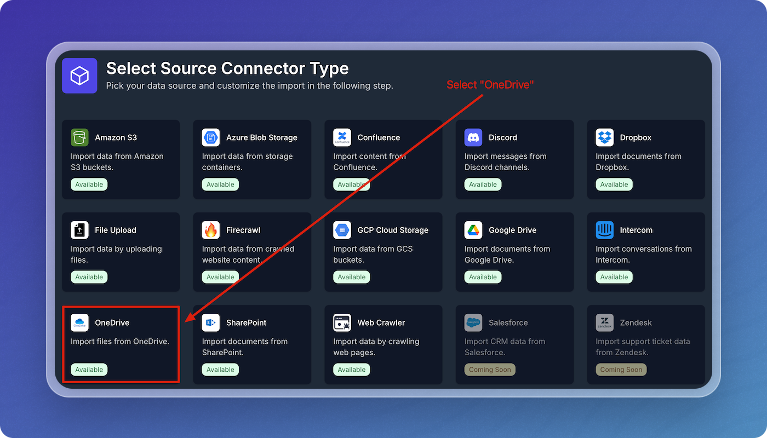Choose the GCP Cloud Storage title
767x438 pixels.
tap(393, 230)
